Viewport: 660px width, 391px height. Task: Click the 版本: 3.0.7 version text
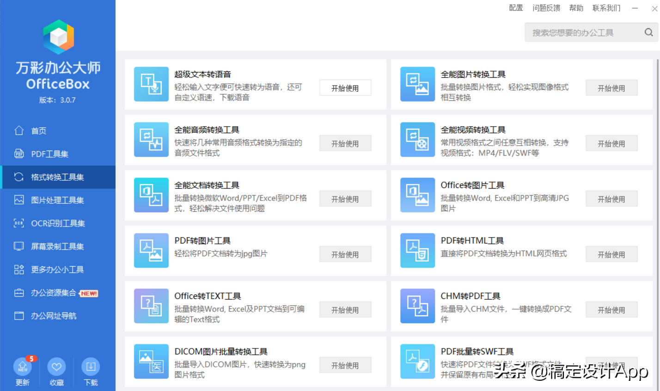[x=57, y=100]
